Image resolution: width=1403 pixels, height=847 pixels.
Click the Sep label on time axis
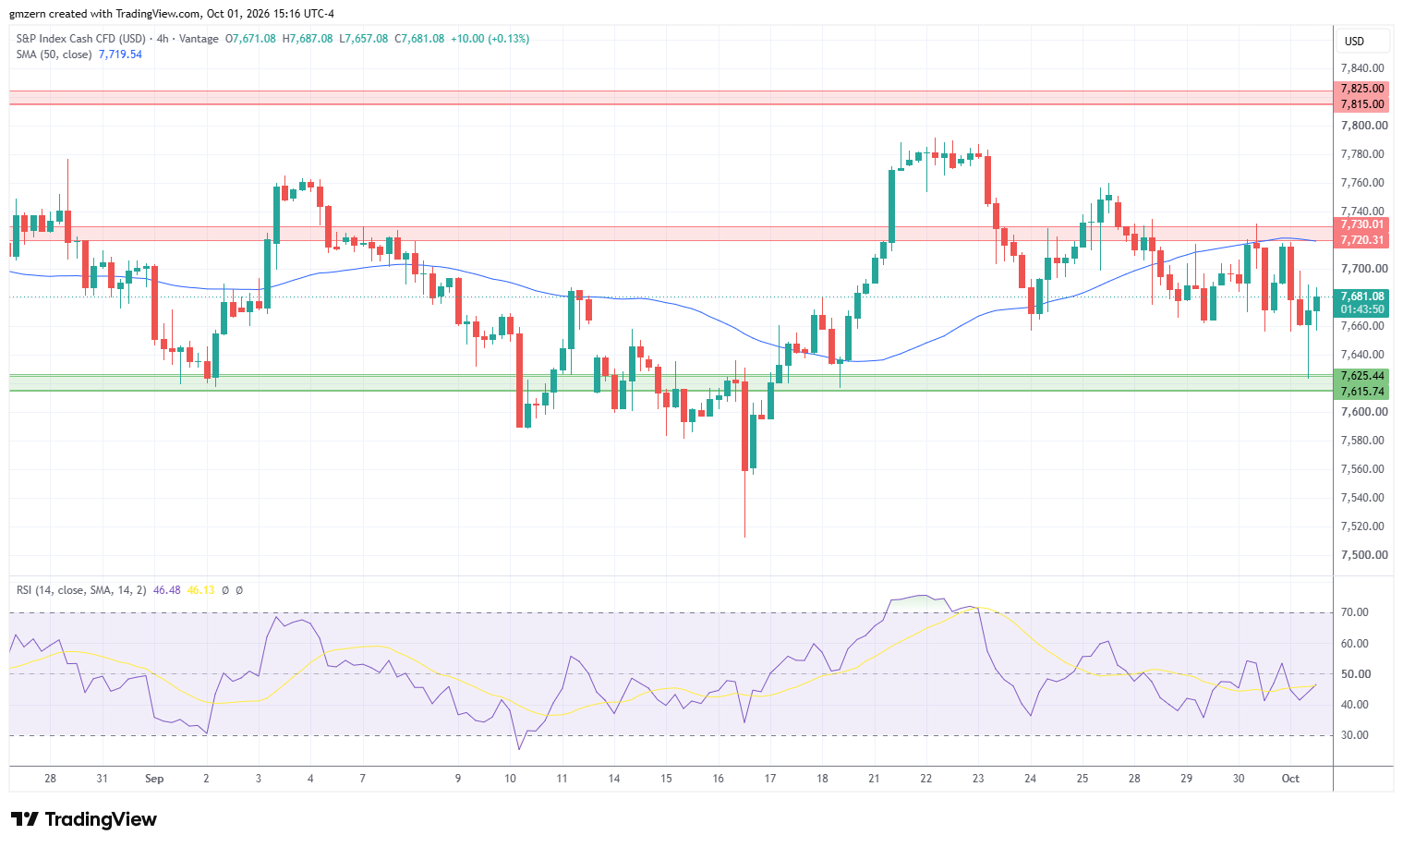tap(154, 779)
